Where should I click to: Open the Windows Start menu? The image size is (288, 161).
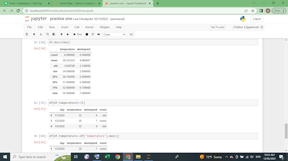[5, 157]
